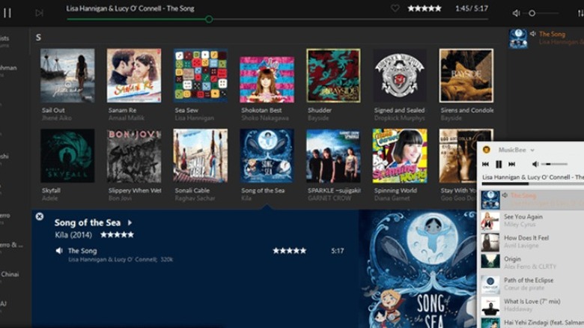Click the Lisa Hannigan artist under Sea Sew
This screenshot has height=328, width=584.
coord(194,118)
